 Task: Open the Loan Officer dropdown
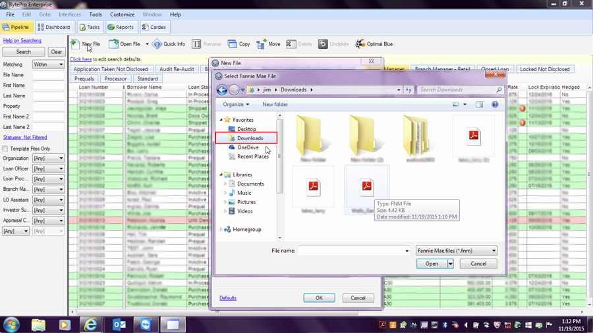pyautogui.click(x=48, y=168)
